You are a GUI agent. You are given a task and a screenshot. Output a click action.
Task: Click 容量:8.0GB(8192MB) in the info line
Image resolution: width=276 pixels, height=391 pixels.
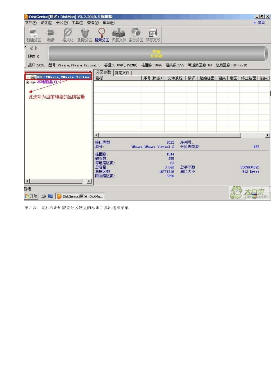click(121, 65)
